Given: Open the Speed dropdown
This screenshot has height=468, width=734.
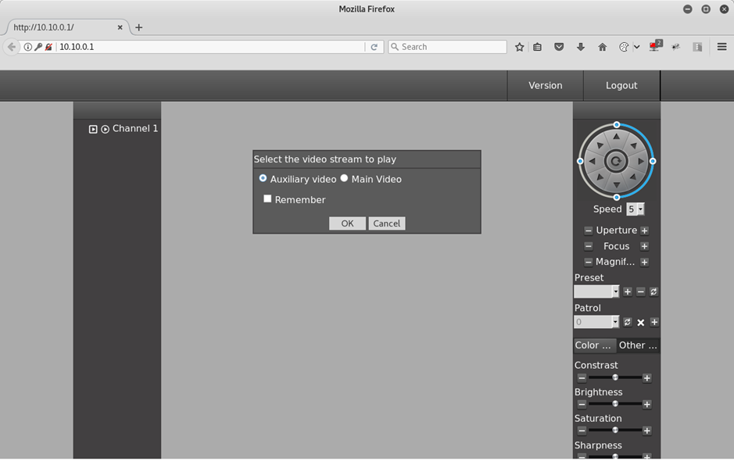Looking at the screenshot, I should point(636,209).
